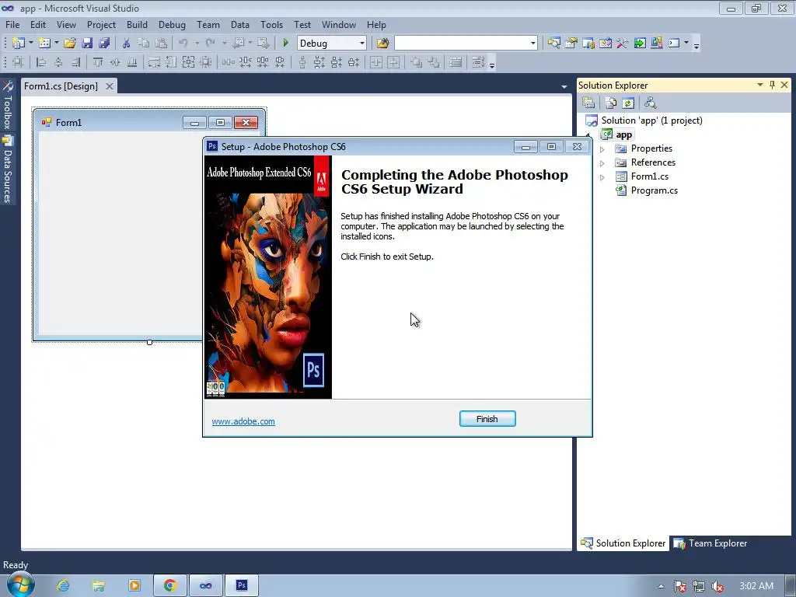Open the Toolbox wrench icon in toolbar
The width and height of the screenshot is (796, 597).
click(x=623, y=44)
